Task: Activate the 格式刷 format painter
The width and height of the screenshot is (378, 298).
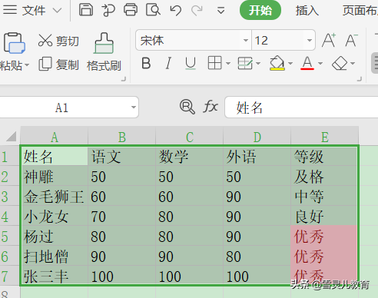Action: tap(104, 52)
